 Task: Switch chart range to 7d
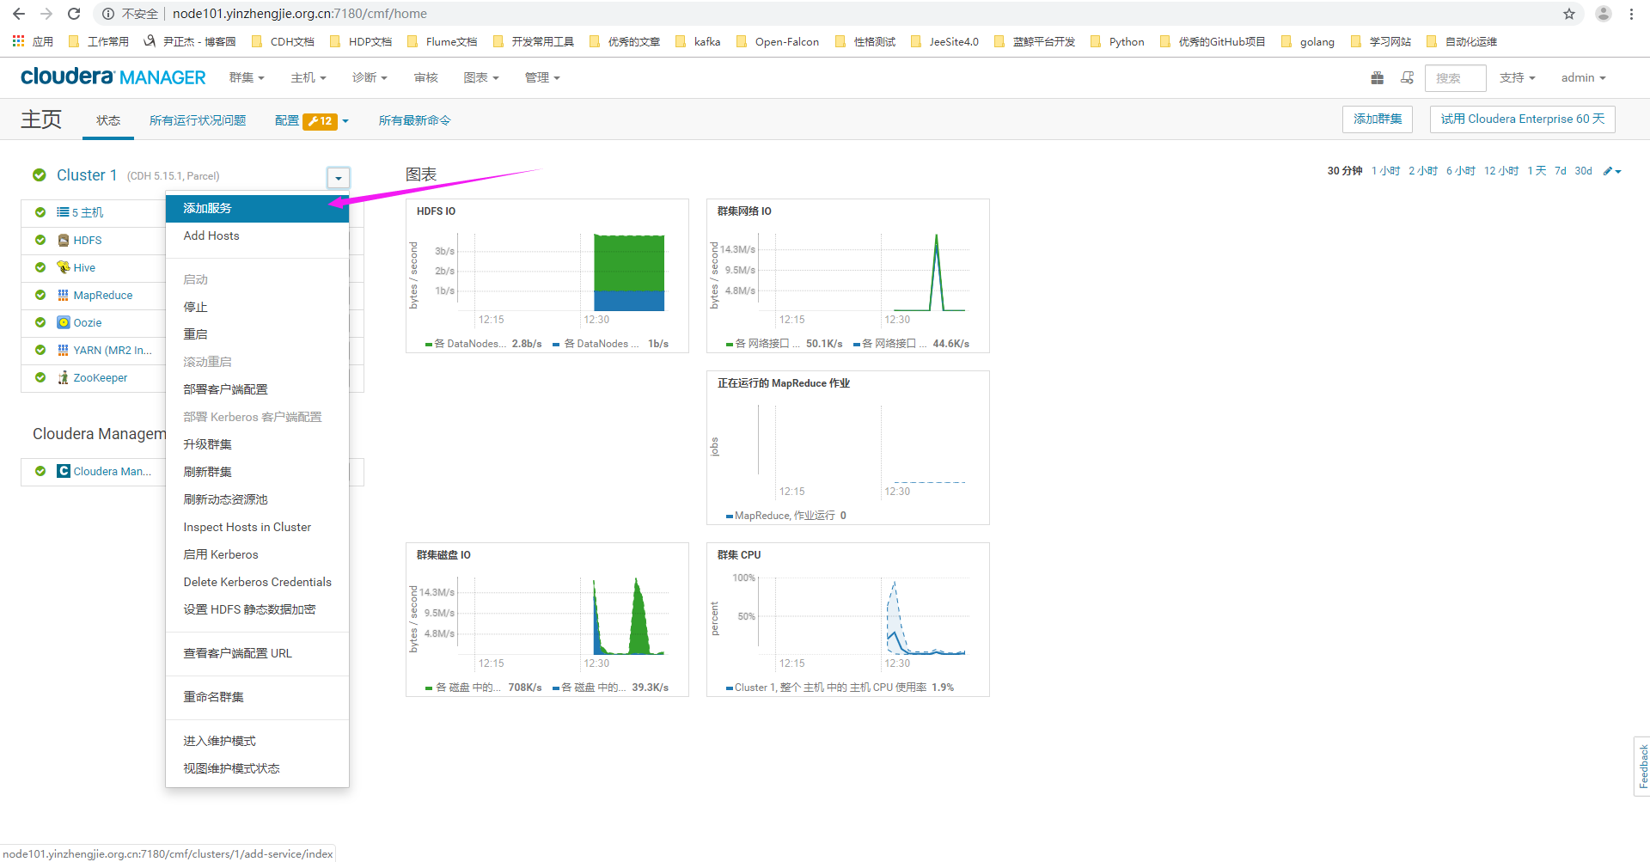(1560, 171)
